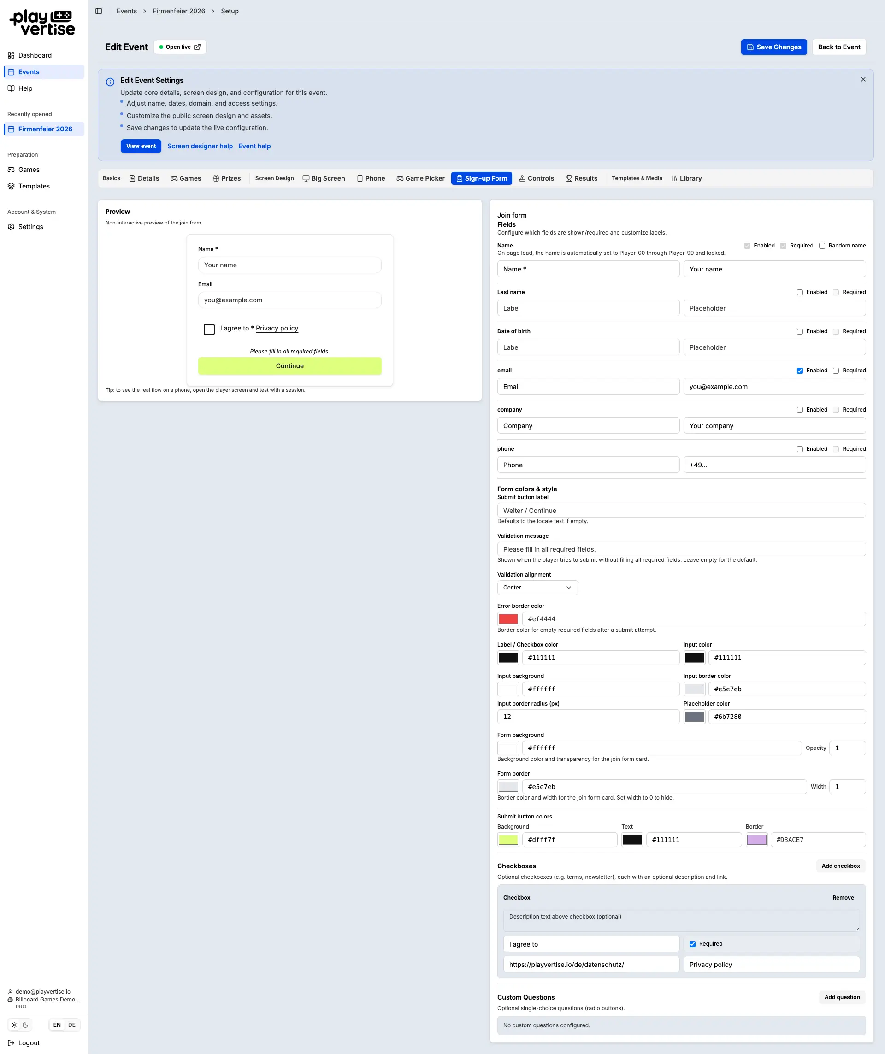Edit the Form border Width field
Image resolution: width=885 pixels, height=1054 pixels.
847,787
